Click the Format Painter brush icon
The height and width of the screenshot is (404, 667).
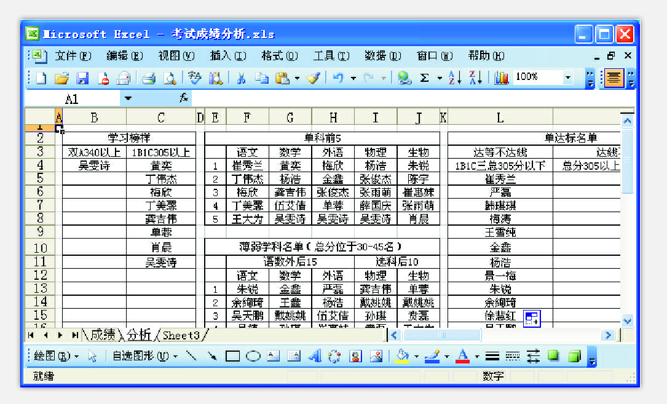314,78
